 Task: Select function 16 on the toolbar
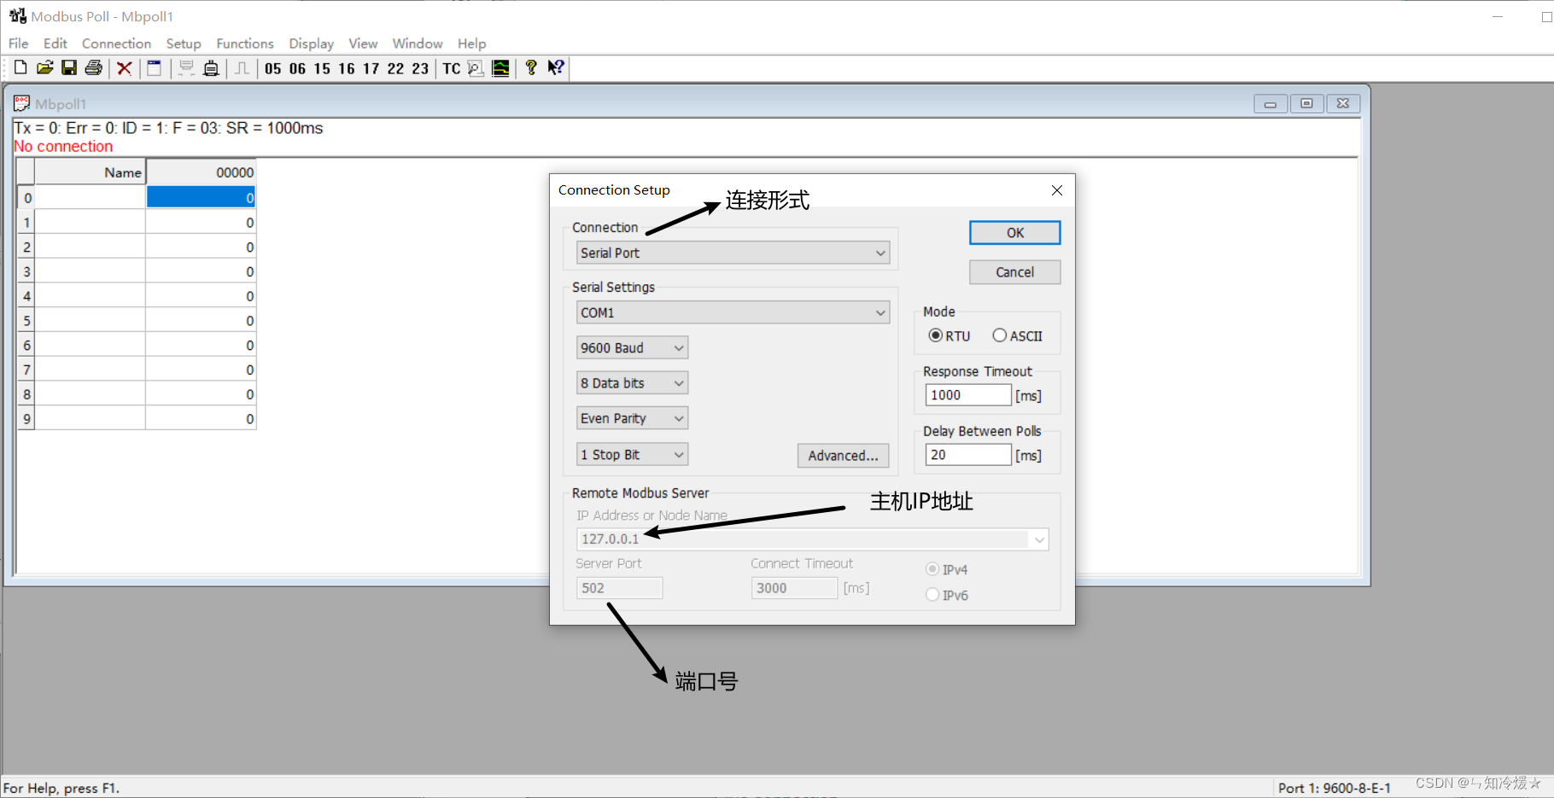(x=347, y=68)
